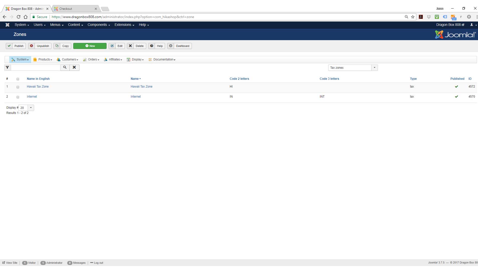Open Internet link under Name in English
Viewport: 478px width, 271px height.
coord(32,97)
